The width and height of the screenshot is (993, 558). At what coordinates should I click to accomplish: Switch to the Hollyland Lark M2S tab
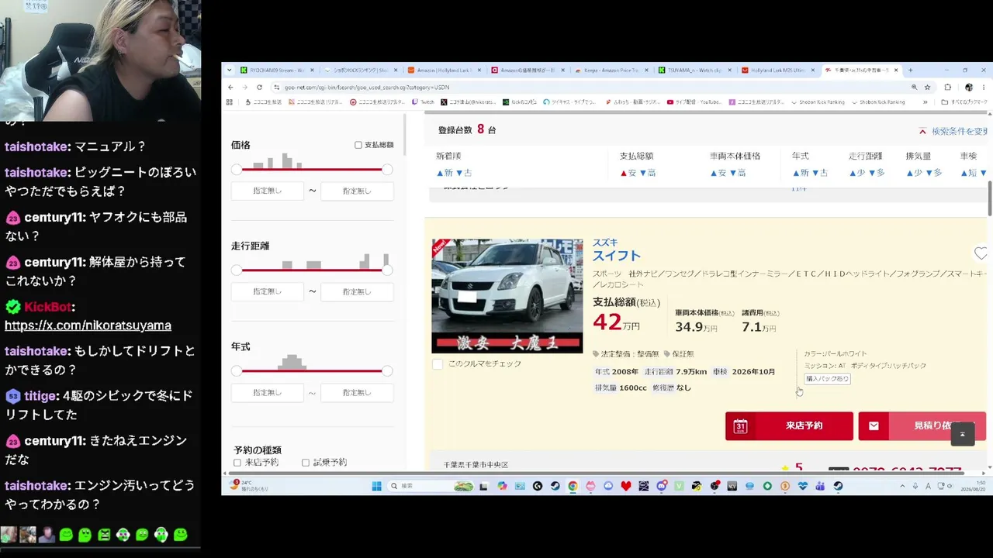tap(777, 70)
